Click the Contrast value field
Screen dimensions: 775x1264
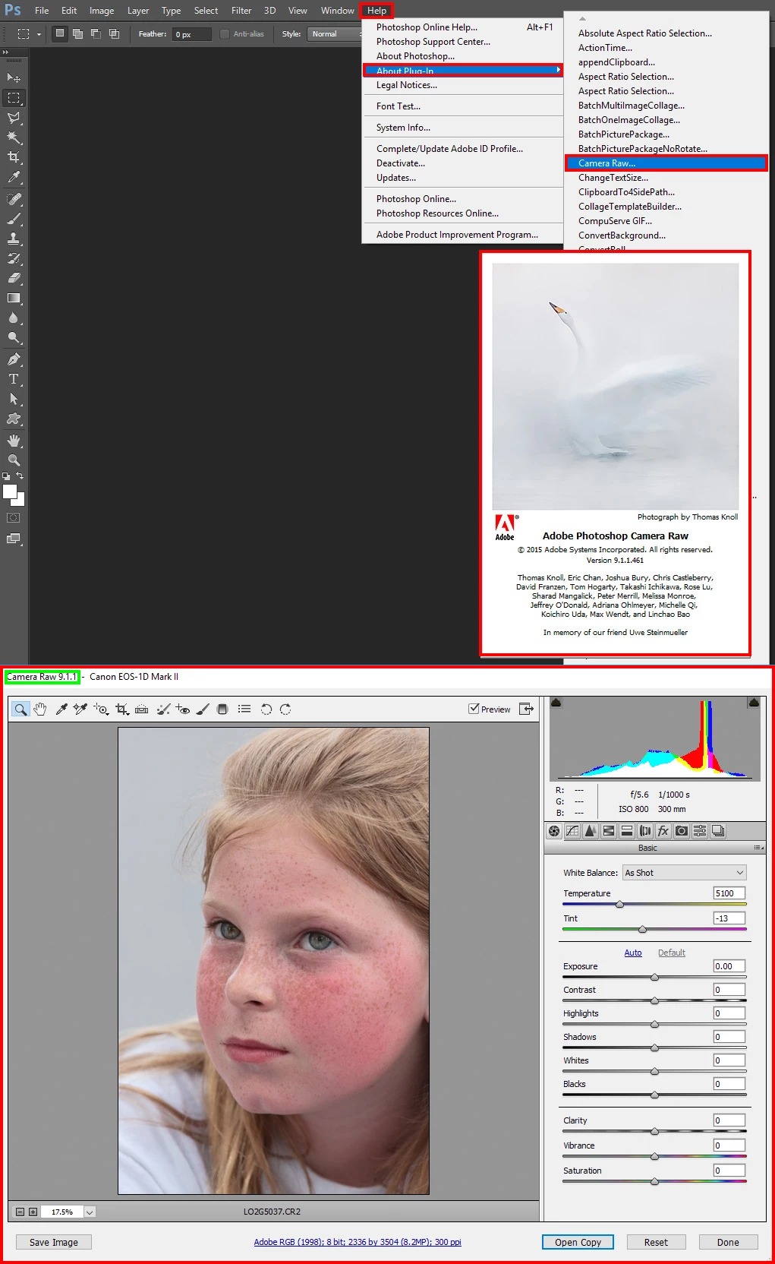[x=729, y=990]
